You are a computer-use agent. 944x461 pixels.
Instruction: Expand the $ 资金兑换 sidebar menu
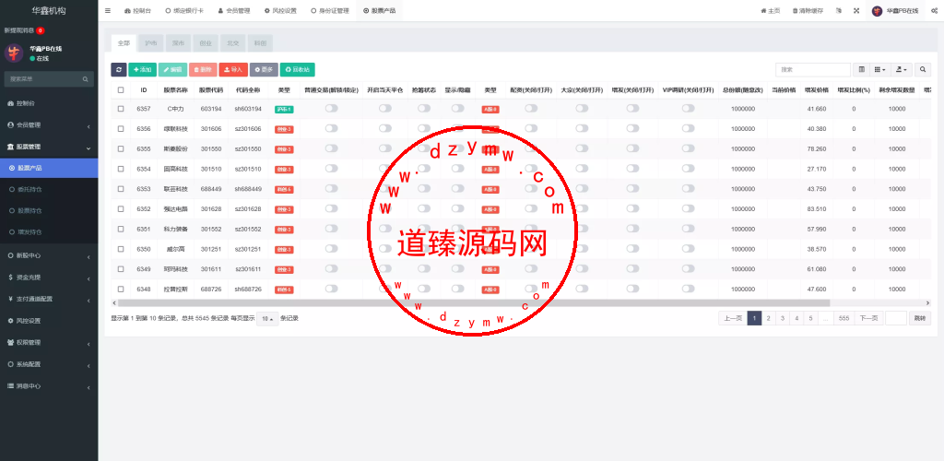coord(49,278)
